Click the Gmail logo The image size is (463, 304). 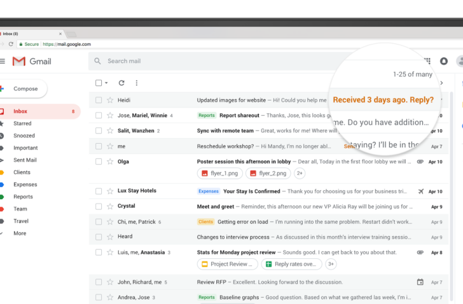click(x=32, y=62)
